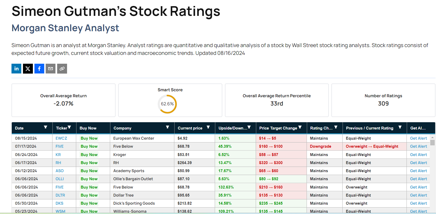
Task: Open Current price column filter
Action: click(x=208, y=127)
